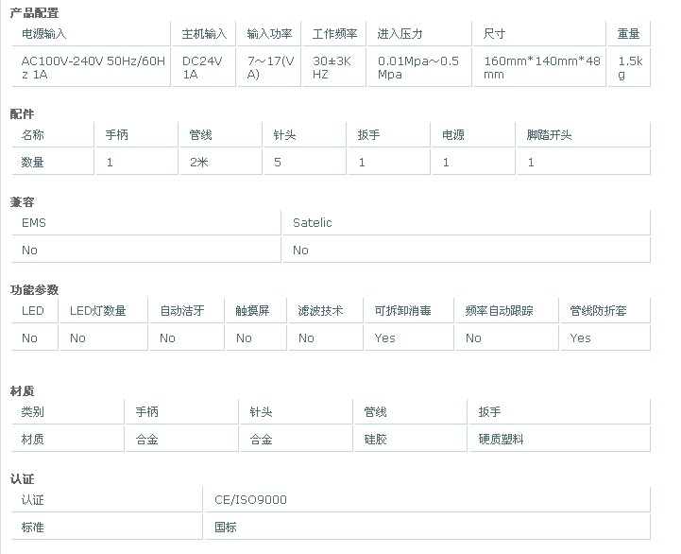
Task: Select the Yes value under 管线防折套
Action: coord(580,338)
